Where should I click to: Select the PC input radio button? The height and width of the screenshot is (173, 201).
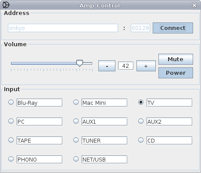[x=11, y=121]
